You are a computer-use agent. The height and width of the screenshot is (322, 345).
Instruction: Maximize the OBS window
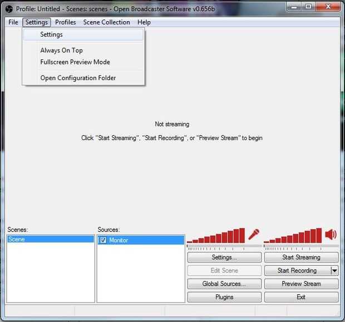point(308,7)
